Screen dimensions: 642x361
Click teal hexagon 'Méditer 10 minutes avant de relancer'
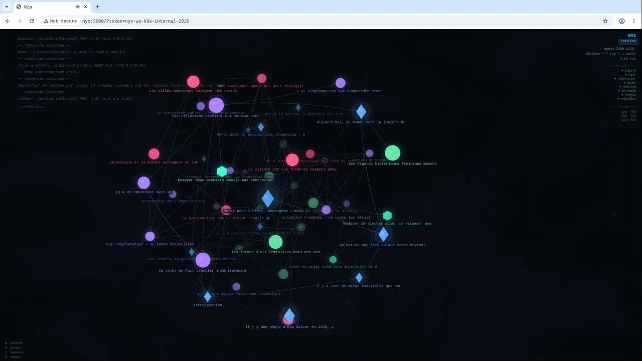pyautogui.click(x=387, y=216)
